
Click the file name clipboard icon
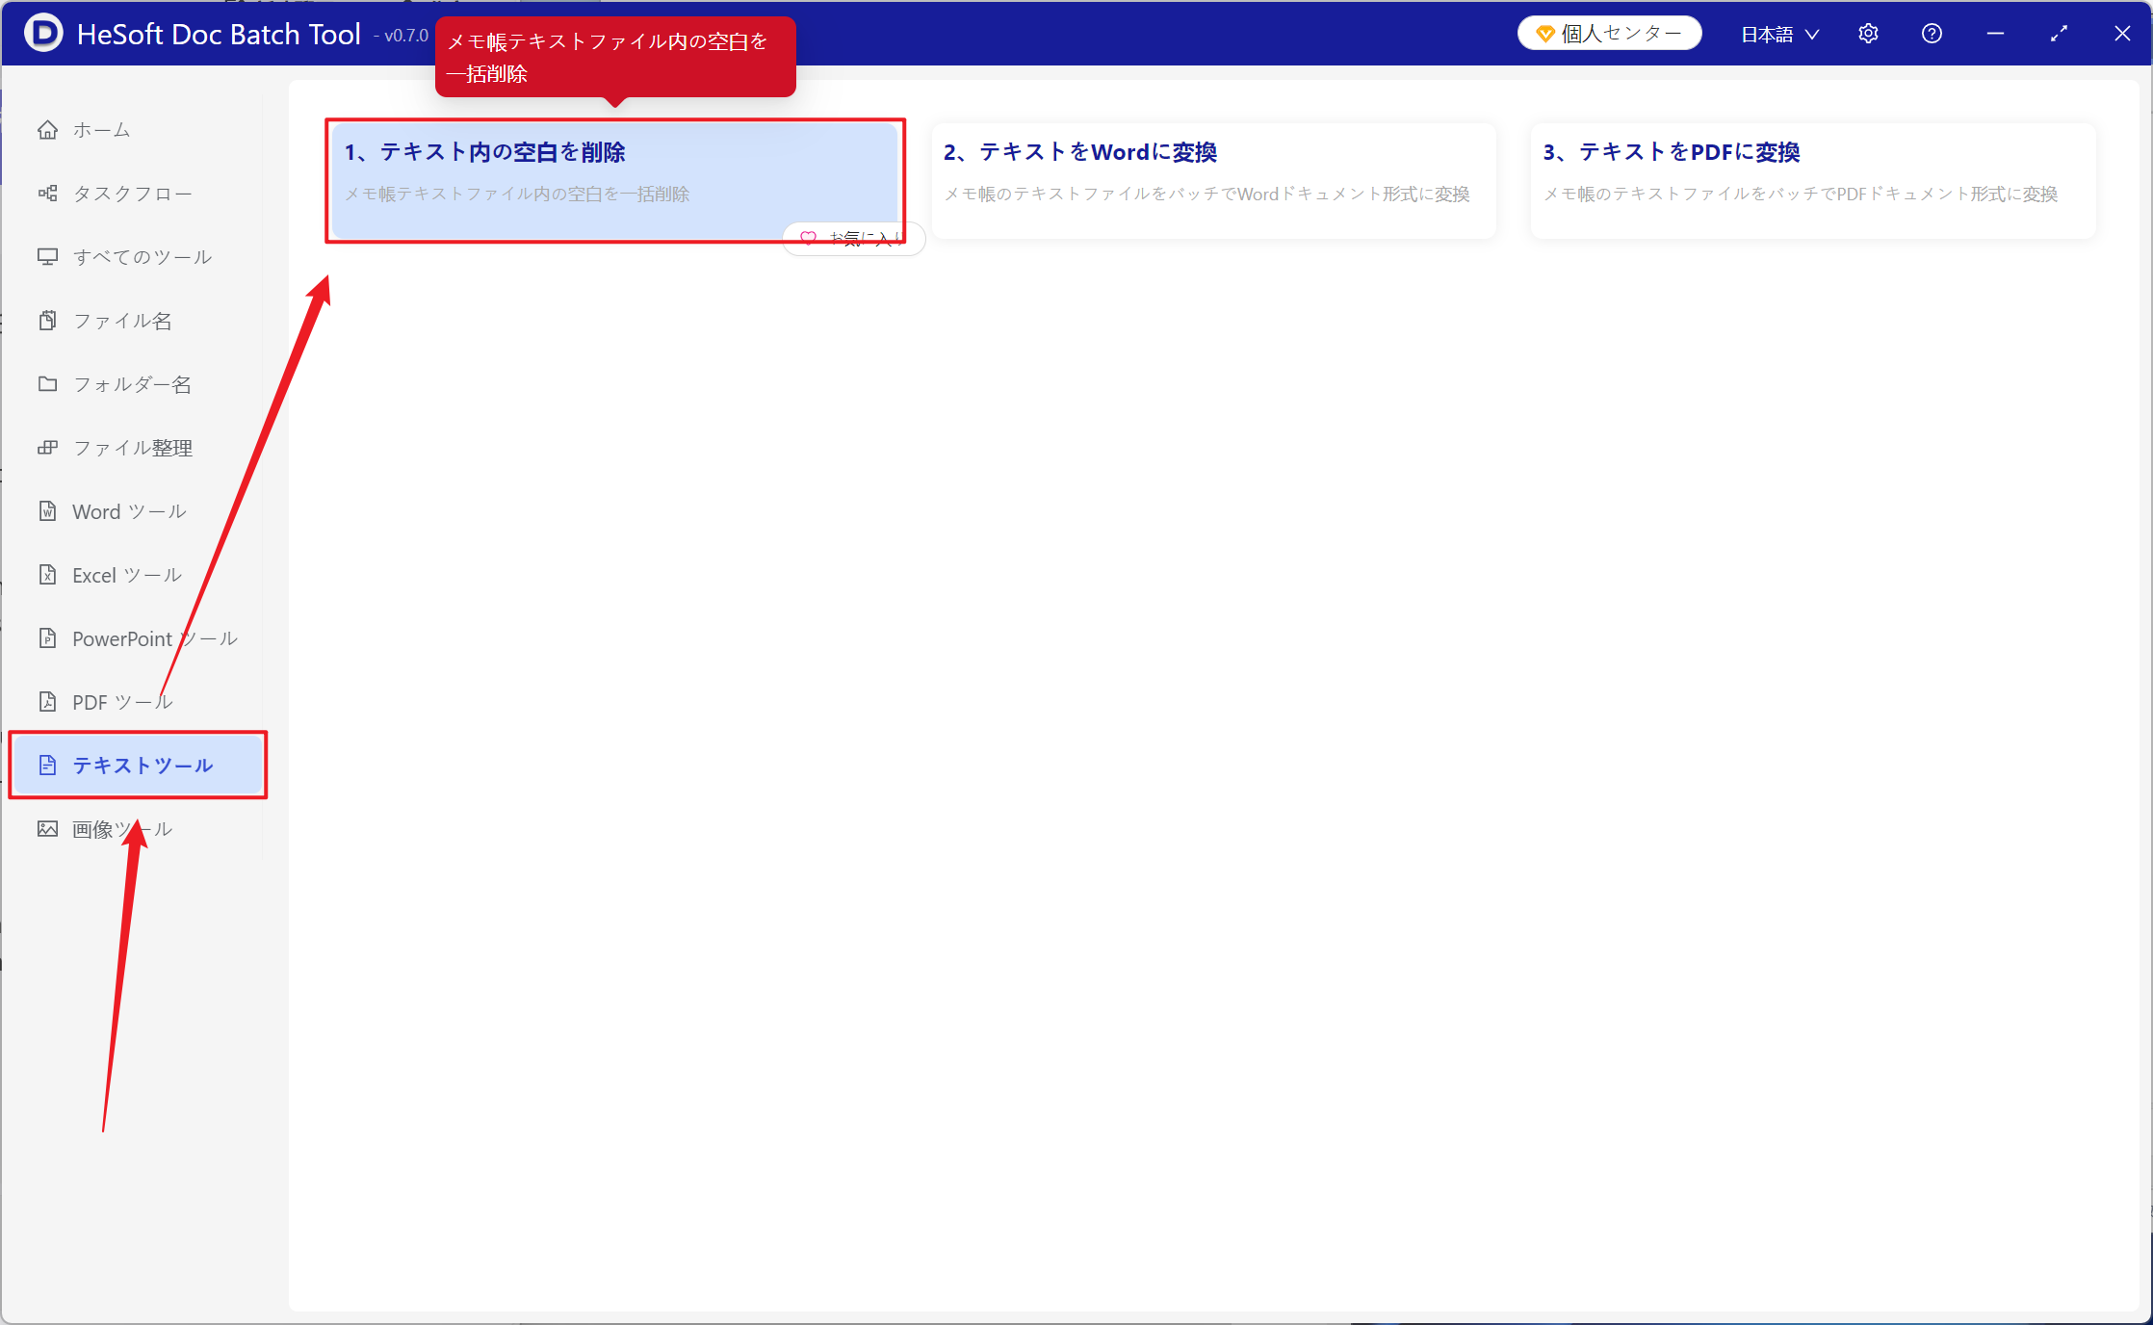47,321
